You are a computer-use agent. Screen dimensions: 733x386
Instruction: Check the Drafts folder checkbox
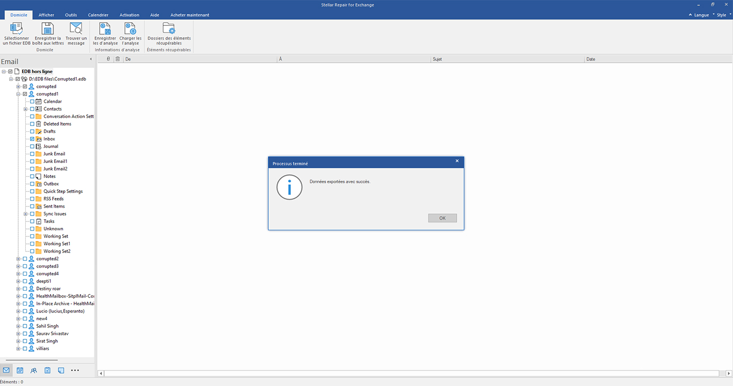tap(32, 131)
